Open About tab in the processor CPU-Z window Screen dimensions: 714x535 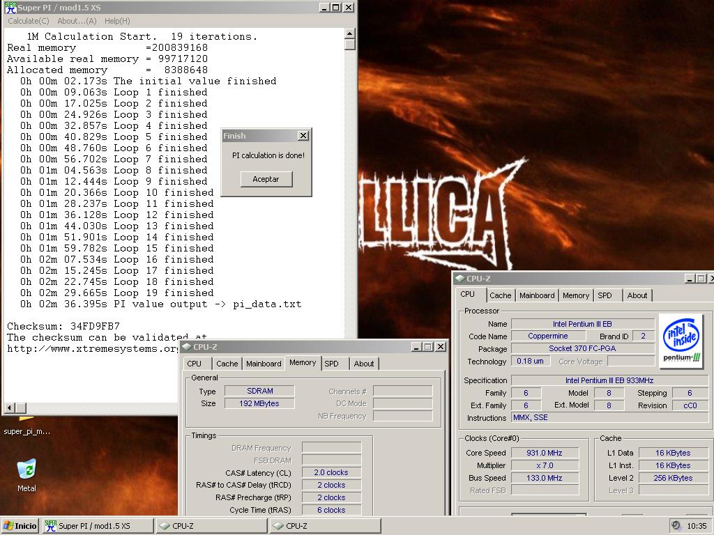point(637,295)
